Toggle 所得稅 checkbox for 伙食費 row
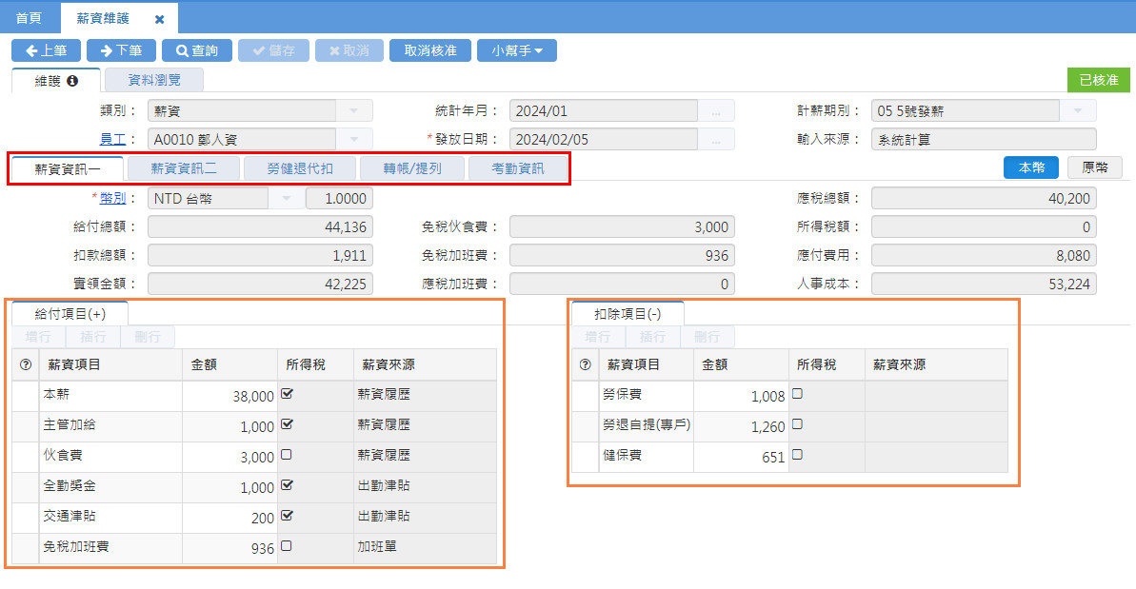The image size is (1136, 589). pyautogui.click(x=287, y=455)
